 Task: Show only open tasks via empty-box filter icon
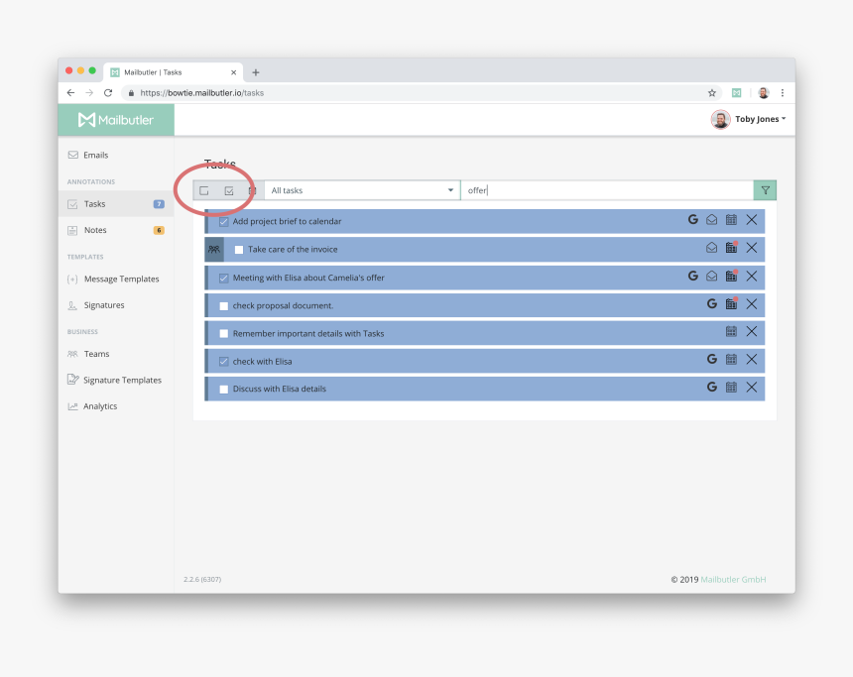204,191
